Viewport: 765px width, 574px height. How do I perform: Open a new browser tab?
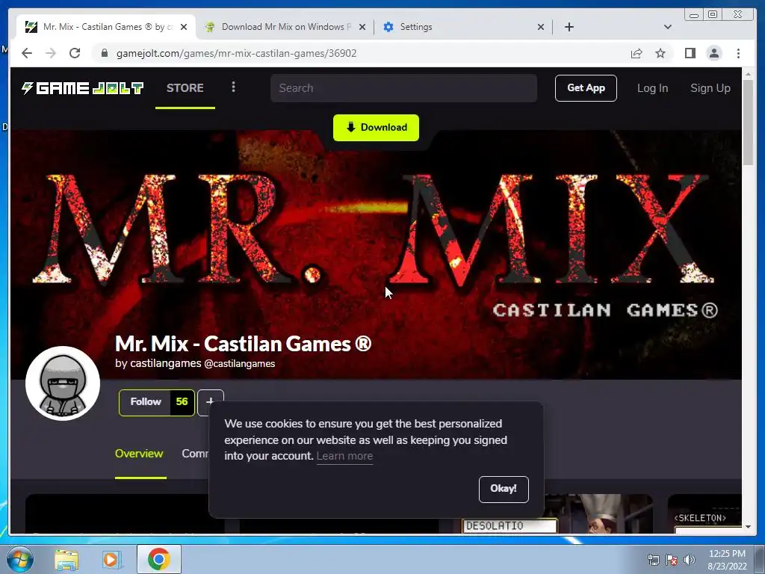pos(569,27)
